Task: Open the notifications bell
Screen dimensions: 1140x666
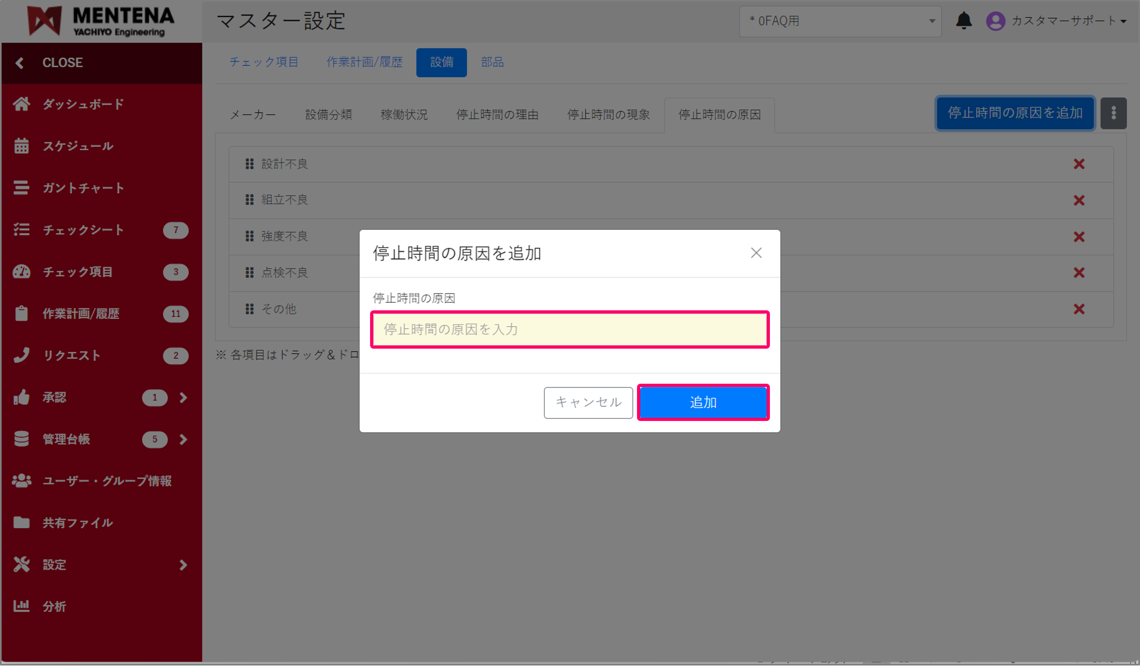Action: point(964,21)
